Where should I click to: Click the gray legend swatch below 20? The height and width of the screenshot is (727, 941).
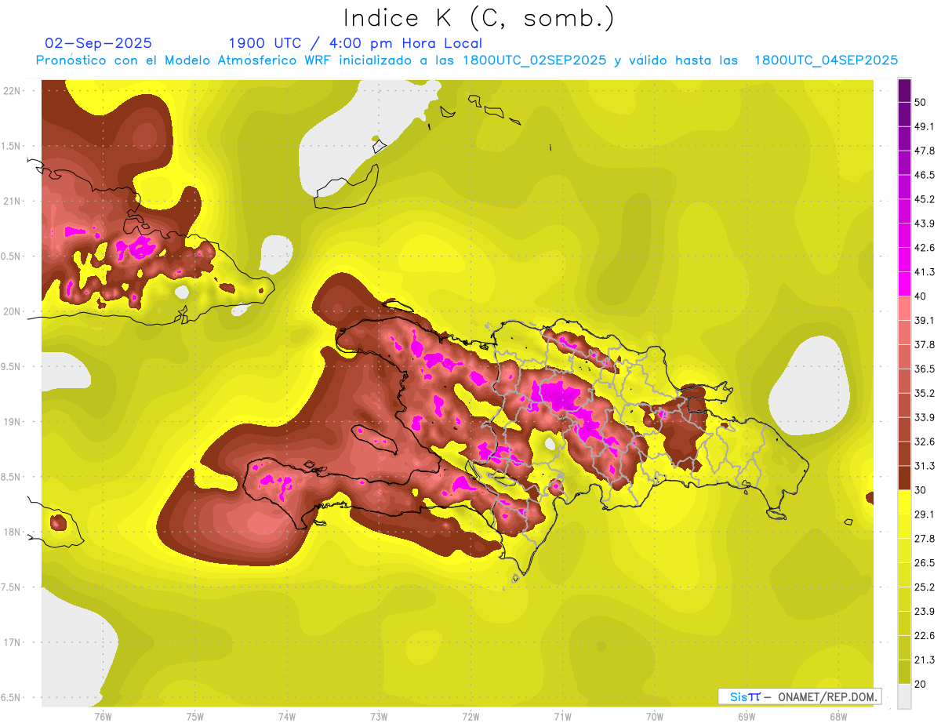pos(904,696)
